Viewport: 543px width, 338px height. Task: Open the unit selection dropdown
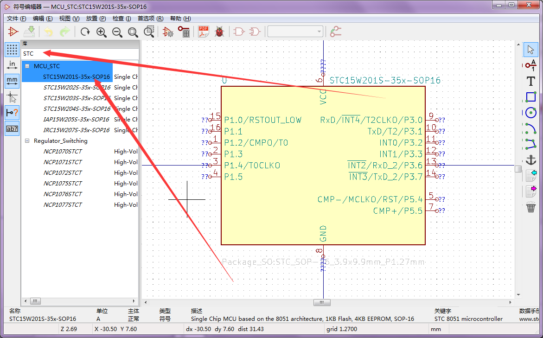[295, 32]
